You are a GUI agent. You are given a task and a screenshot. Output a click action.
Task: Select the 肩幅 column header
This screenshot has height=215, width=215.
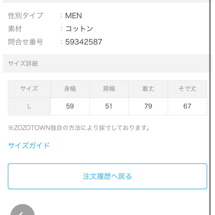(109, 89)
